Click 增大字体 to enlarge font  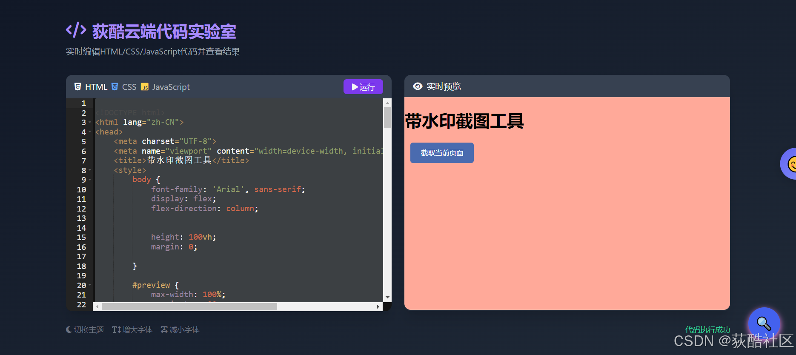pyautogui.click(x=132, y=329)
